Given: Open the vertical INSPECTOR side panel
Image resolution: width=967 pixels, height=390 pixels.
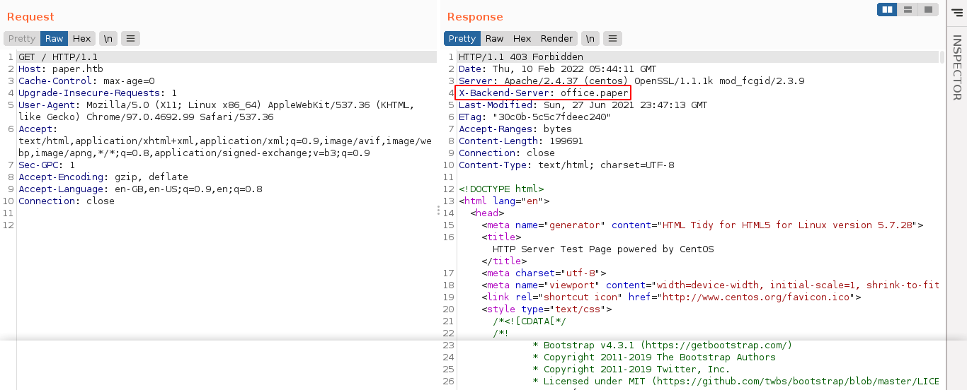Looking at the screenshot, I should (x=956, y=68).
